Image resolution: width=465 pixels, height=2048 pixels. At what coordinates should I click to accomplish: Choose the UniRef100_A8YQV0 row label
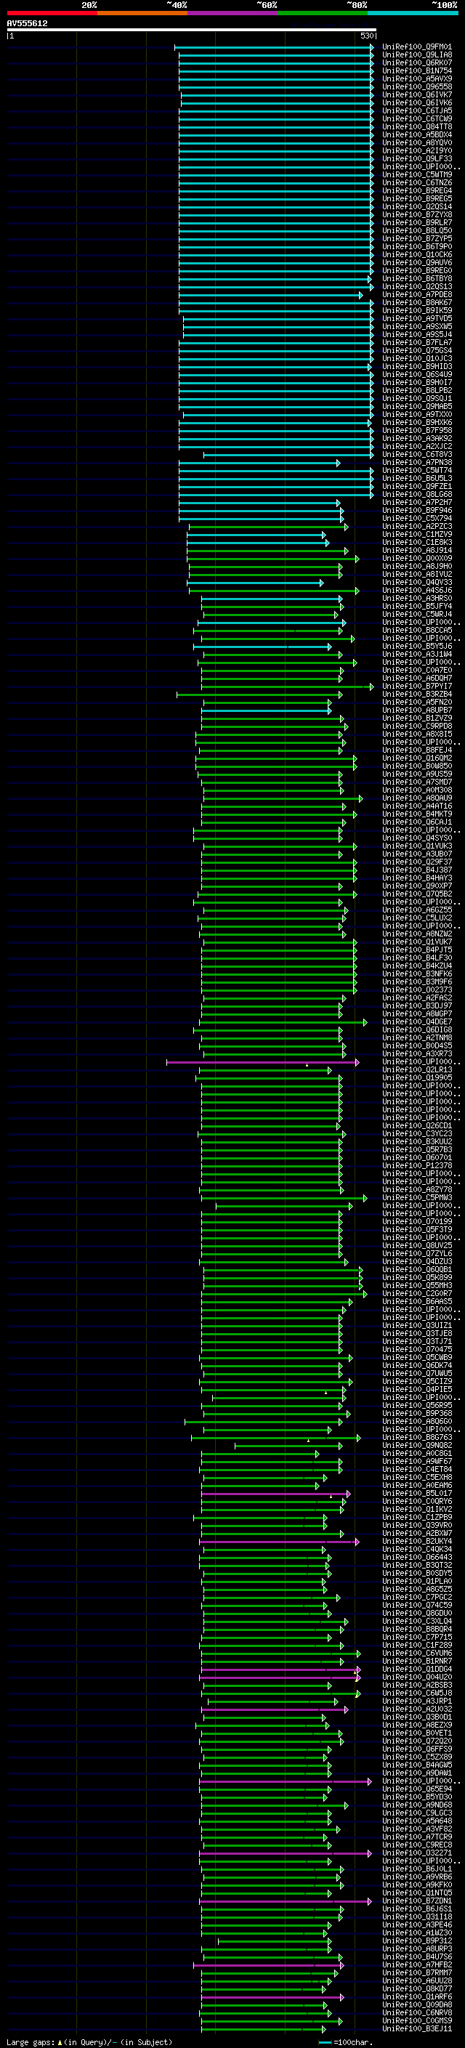pos(416,142)
